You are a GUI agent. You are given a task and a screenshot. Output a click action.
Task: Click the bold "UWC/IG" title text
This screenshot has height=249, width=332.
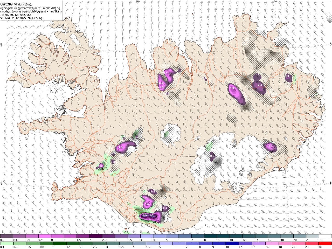(6, 4)
